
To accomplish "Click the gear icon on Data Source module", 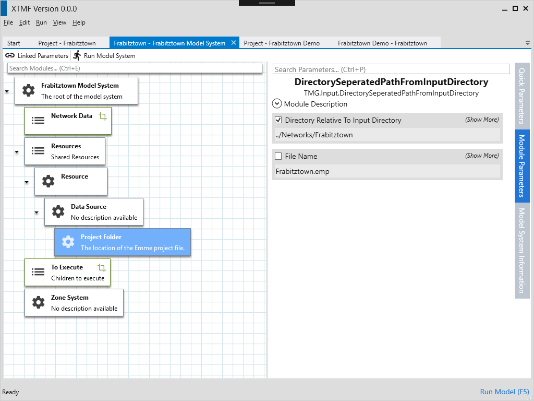I will click(58, 212).
